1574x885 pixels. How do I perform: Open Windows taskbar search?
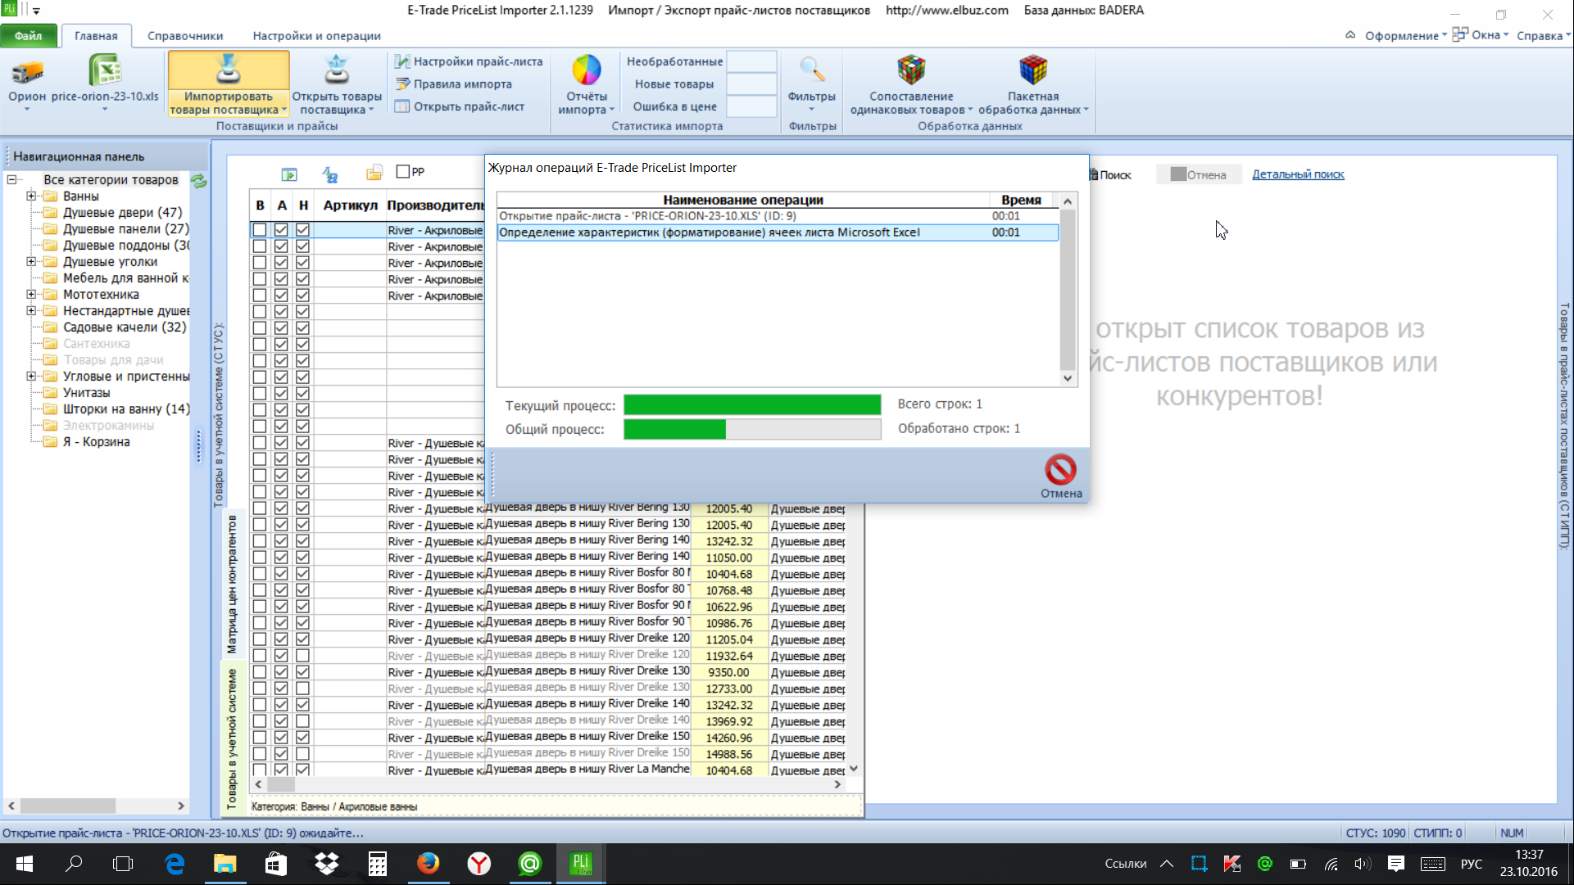pos(74,864)
